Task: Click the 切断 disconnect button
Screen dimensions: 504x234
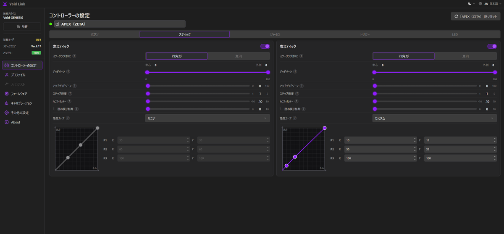Action: click(22, 26)
